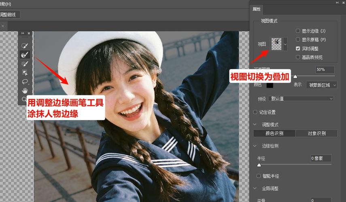Collapse the 全局调整 section
This screenshot has height=202, width=346.
pyautogui.click(x=255, y=188)
